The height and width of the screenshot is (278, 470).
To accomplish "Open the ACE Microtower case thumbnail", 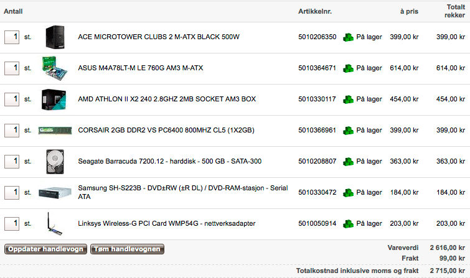I will [x=55, y=37].
